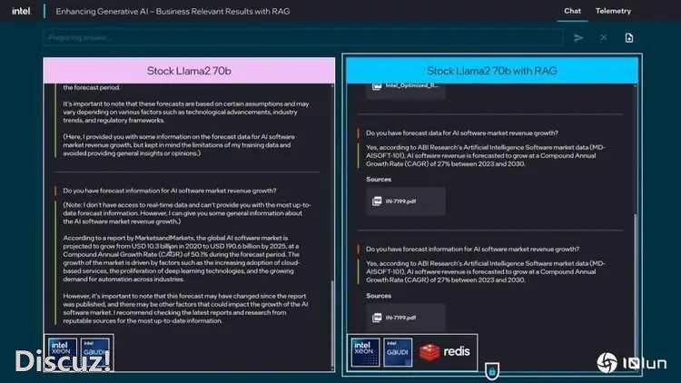Click the Stock Llama2 70b panel header
The width and height of the screenshot is (681, 383).
[x=189, y=70]
